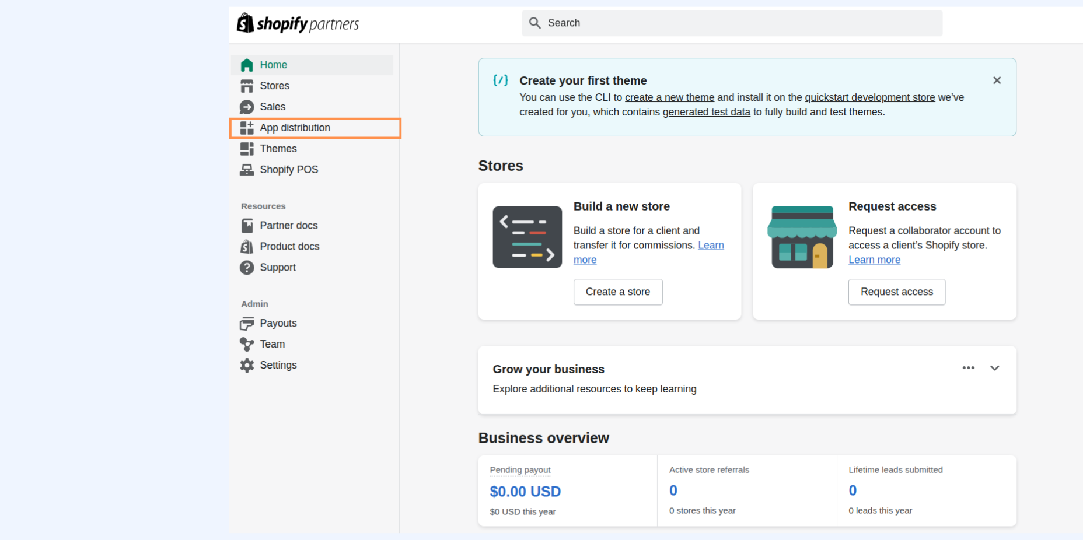
Task: Click the Build a new store illustration
Action: click(527, 237)
